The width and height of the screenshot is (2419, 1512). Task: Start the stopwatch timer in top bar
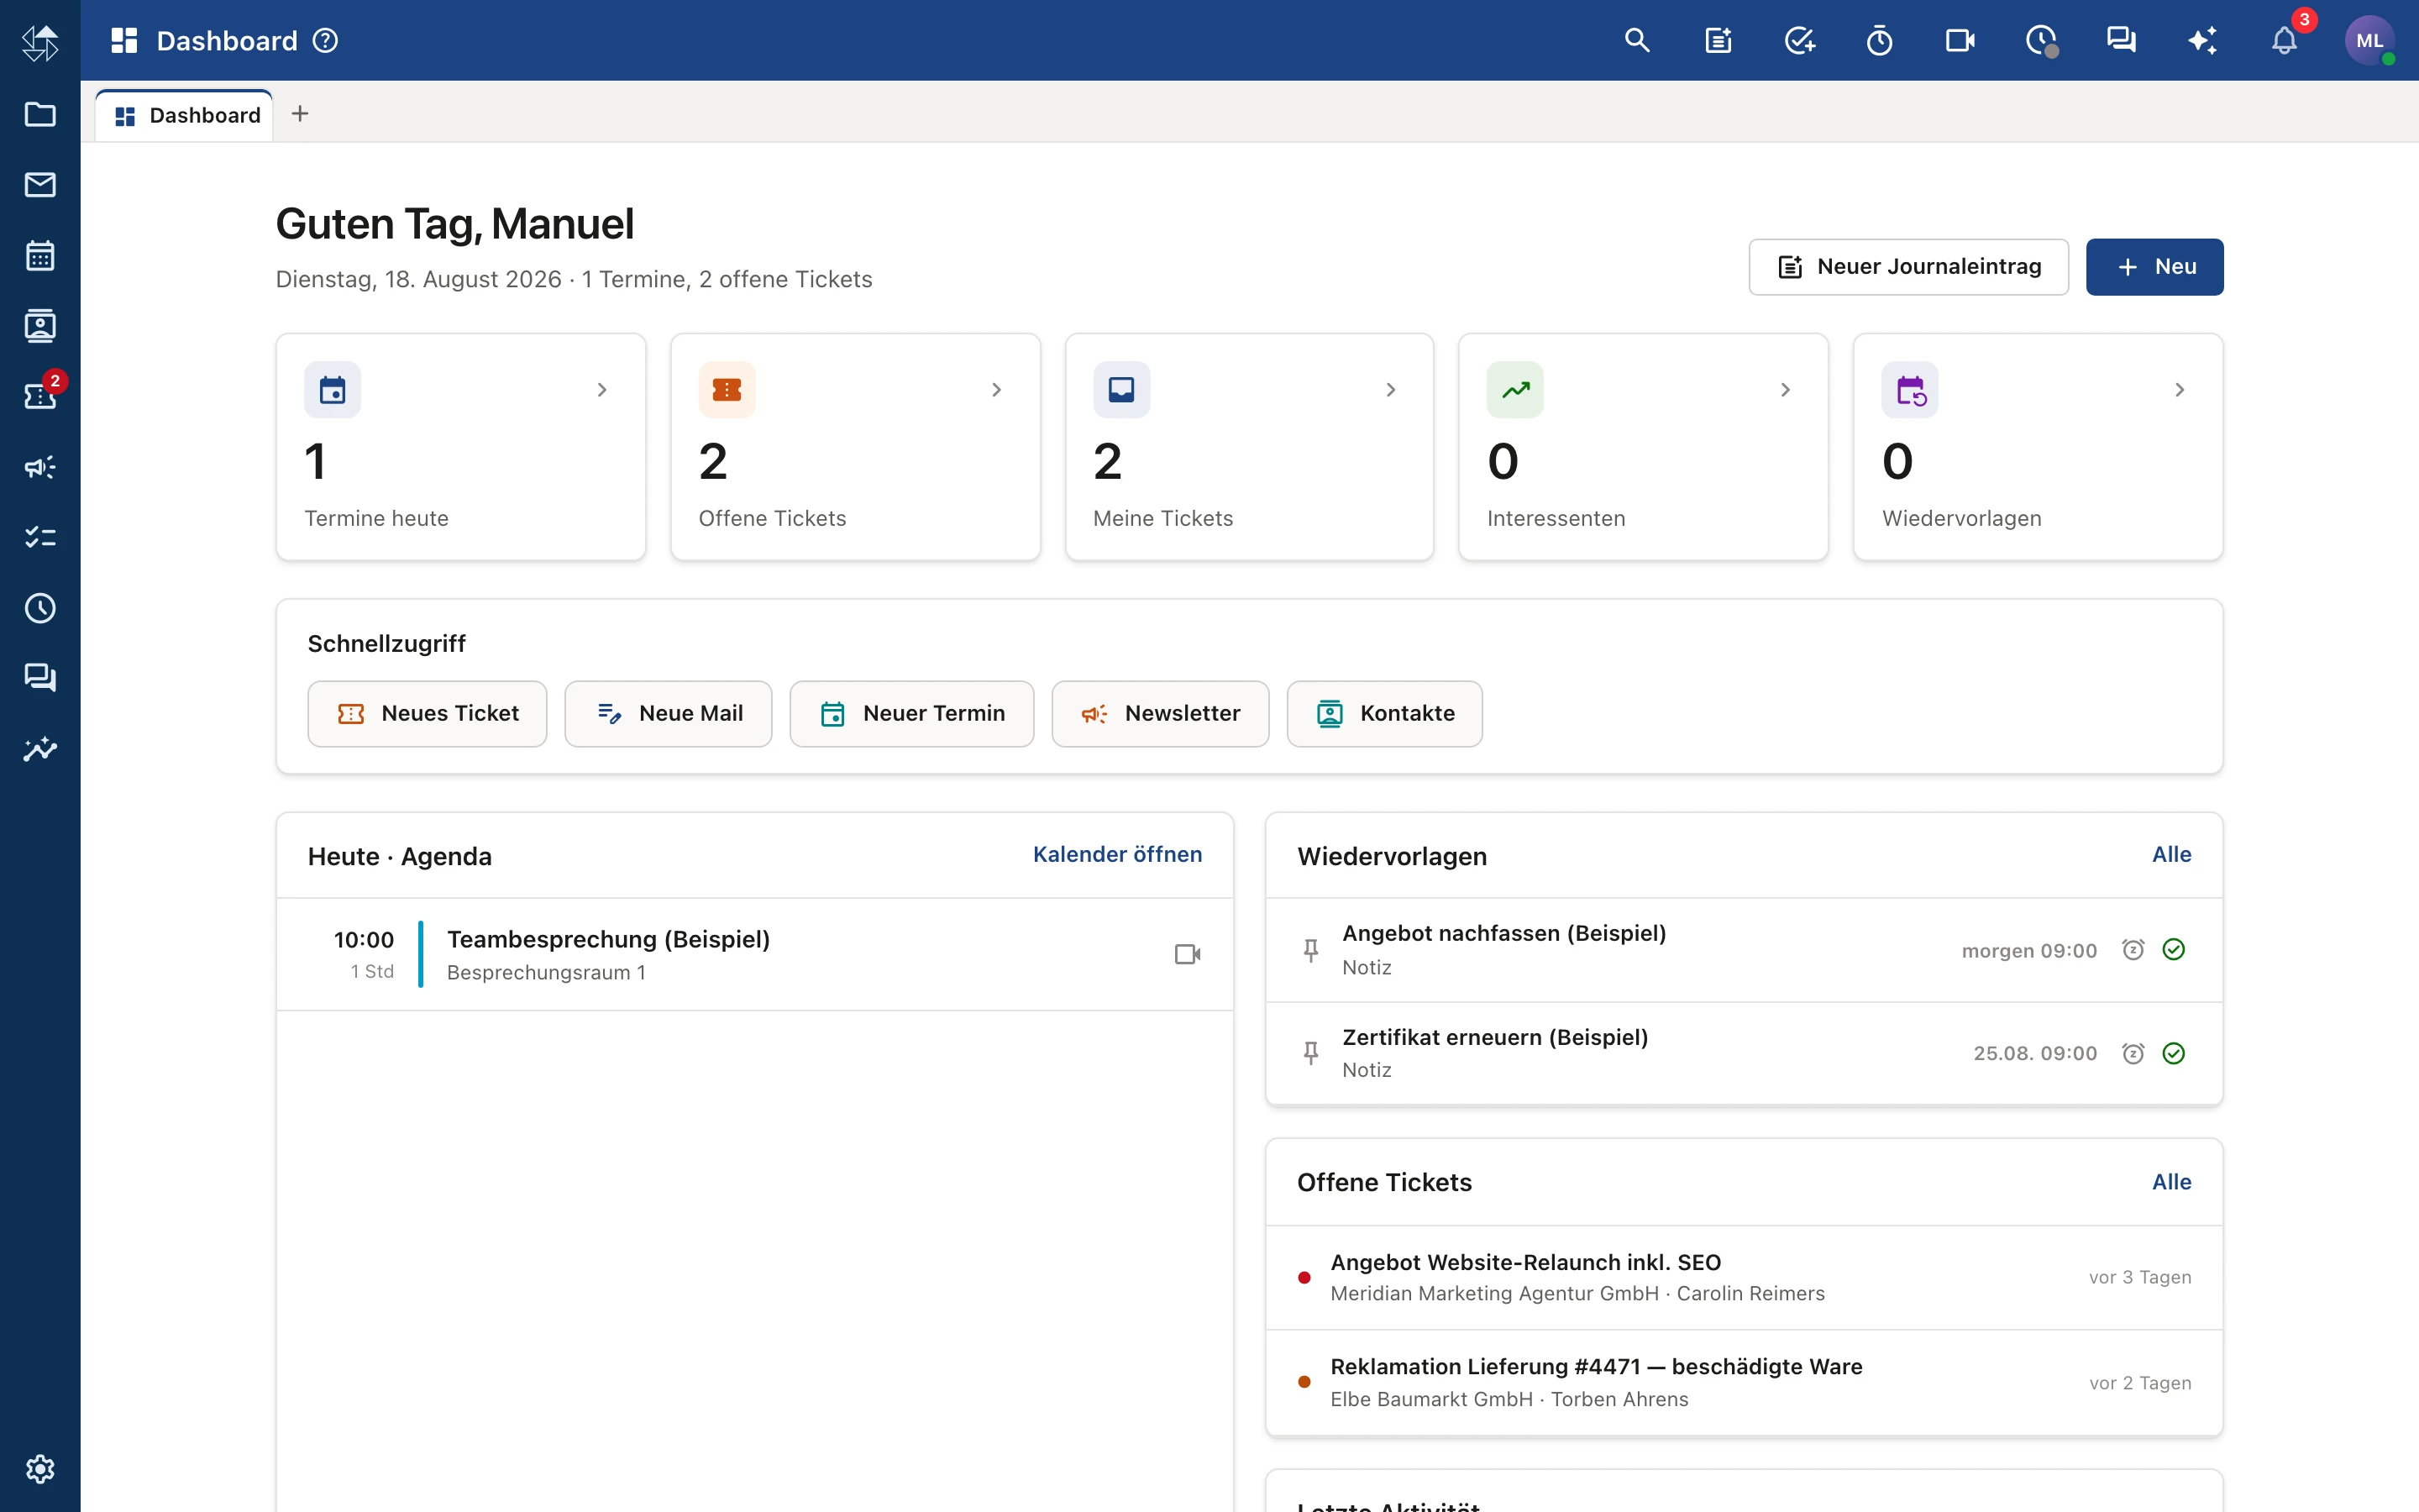(x=1879, y=40)
